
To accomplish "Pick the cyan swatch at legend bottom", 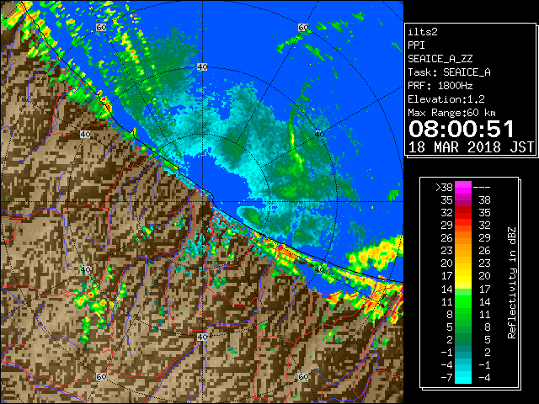I will [463, 377].
